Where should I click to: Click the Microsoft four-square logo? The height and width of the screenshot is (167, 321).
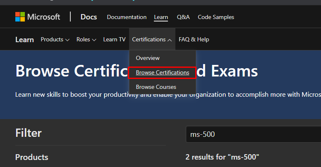pos(20,17)
